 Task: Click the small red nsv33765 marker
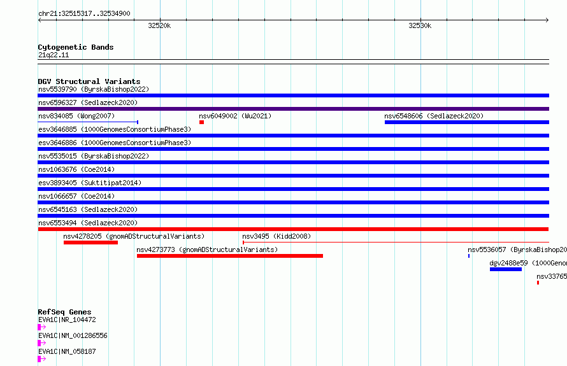click(x=538, y=283)
